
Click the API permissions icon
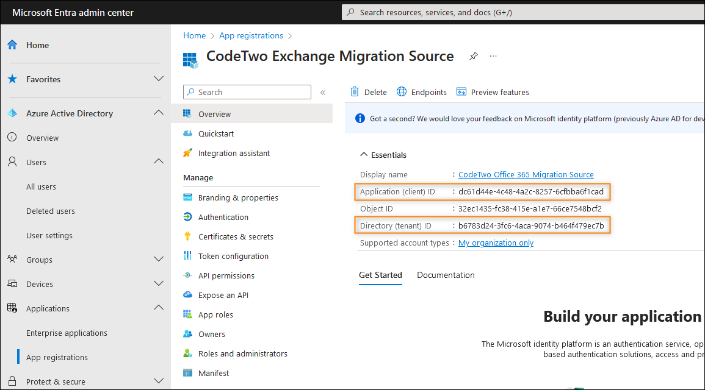[187, 275]
